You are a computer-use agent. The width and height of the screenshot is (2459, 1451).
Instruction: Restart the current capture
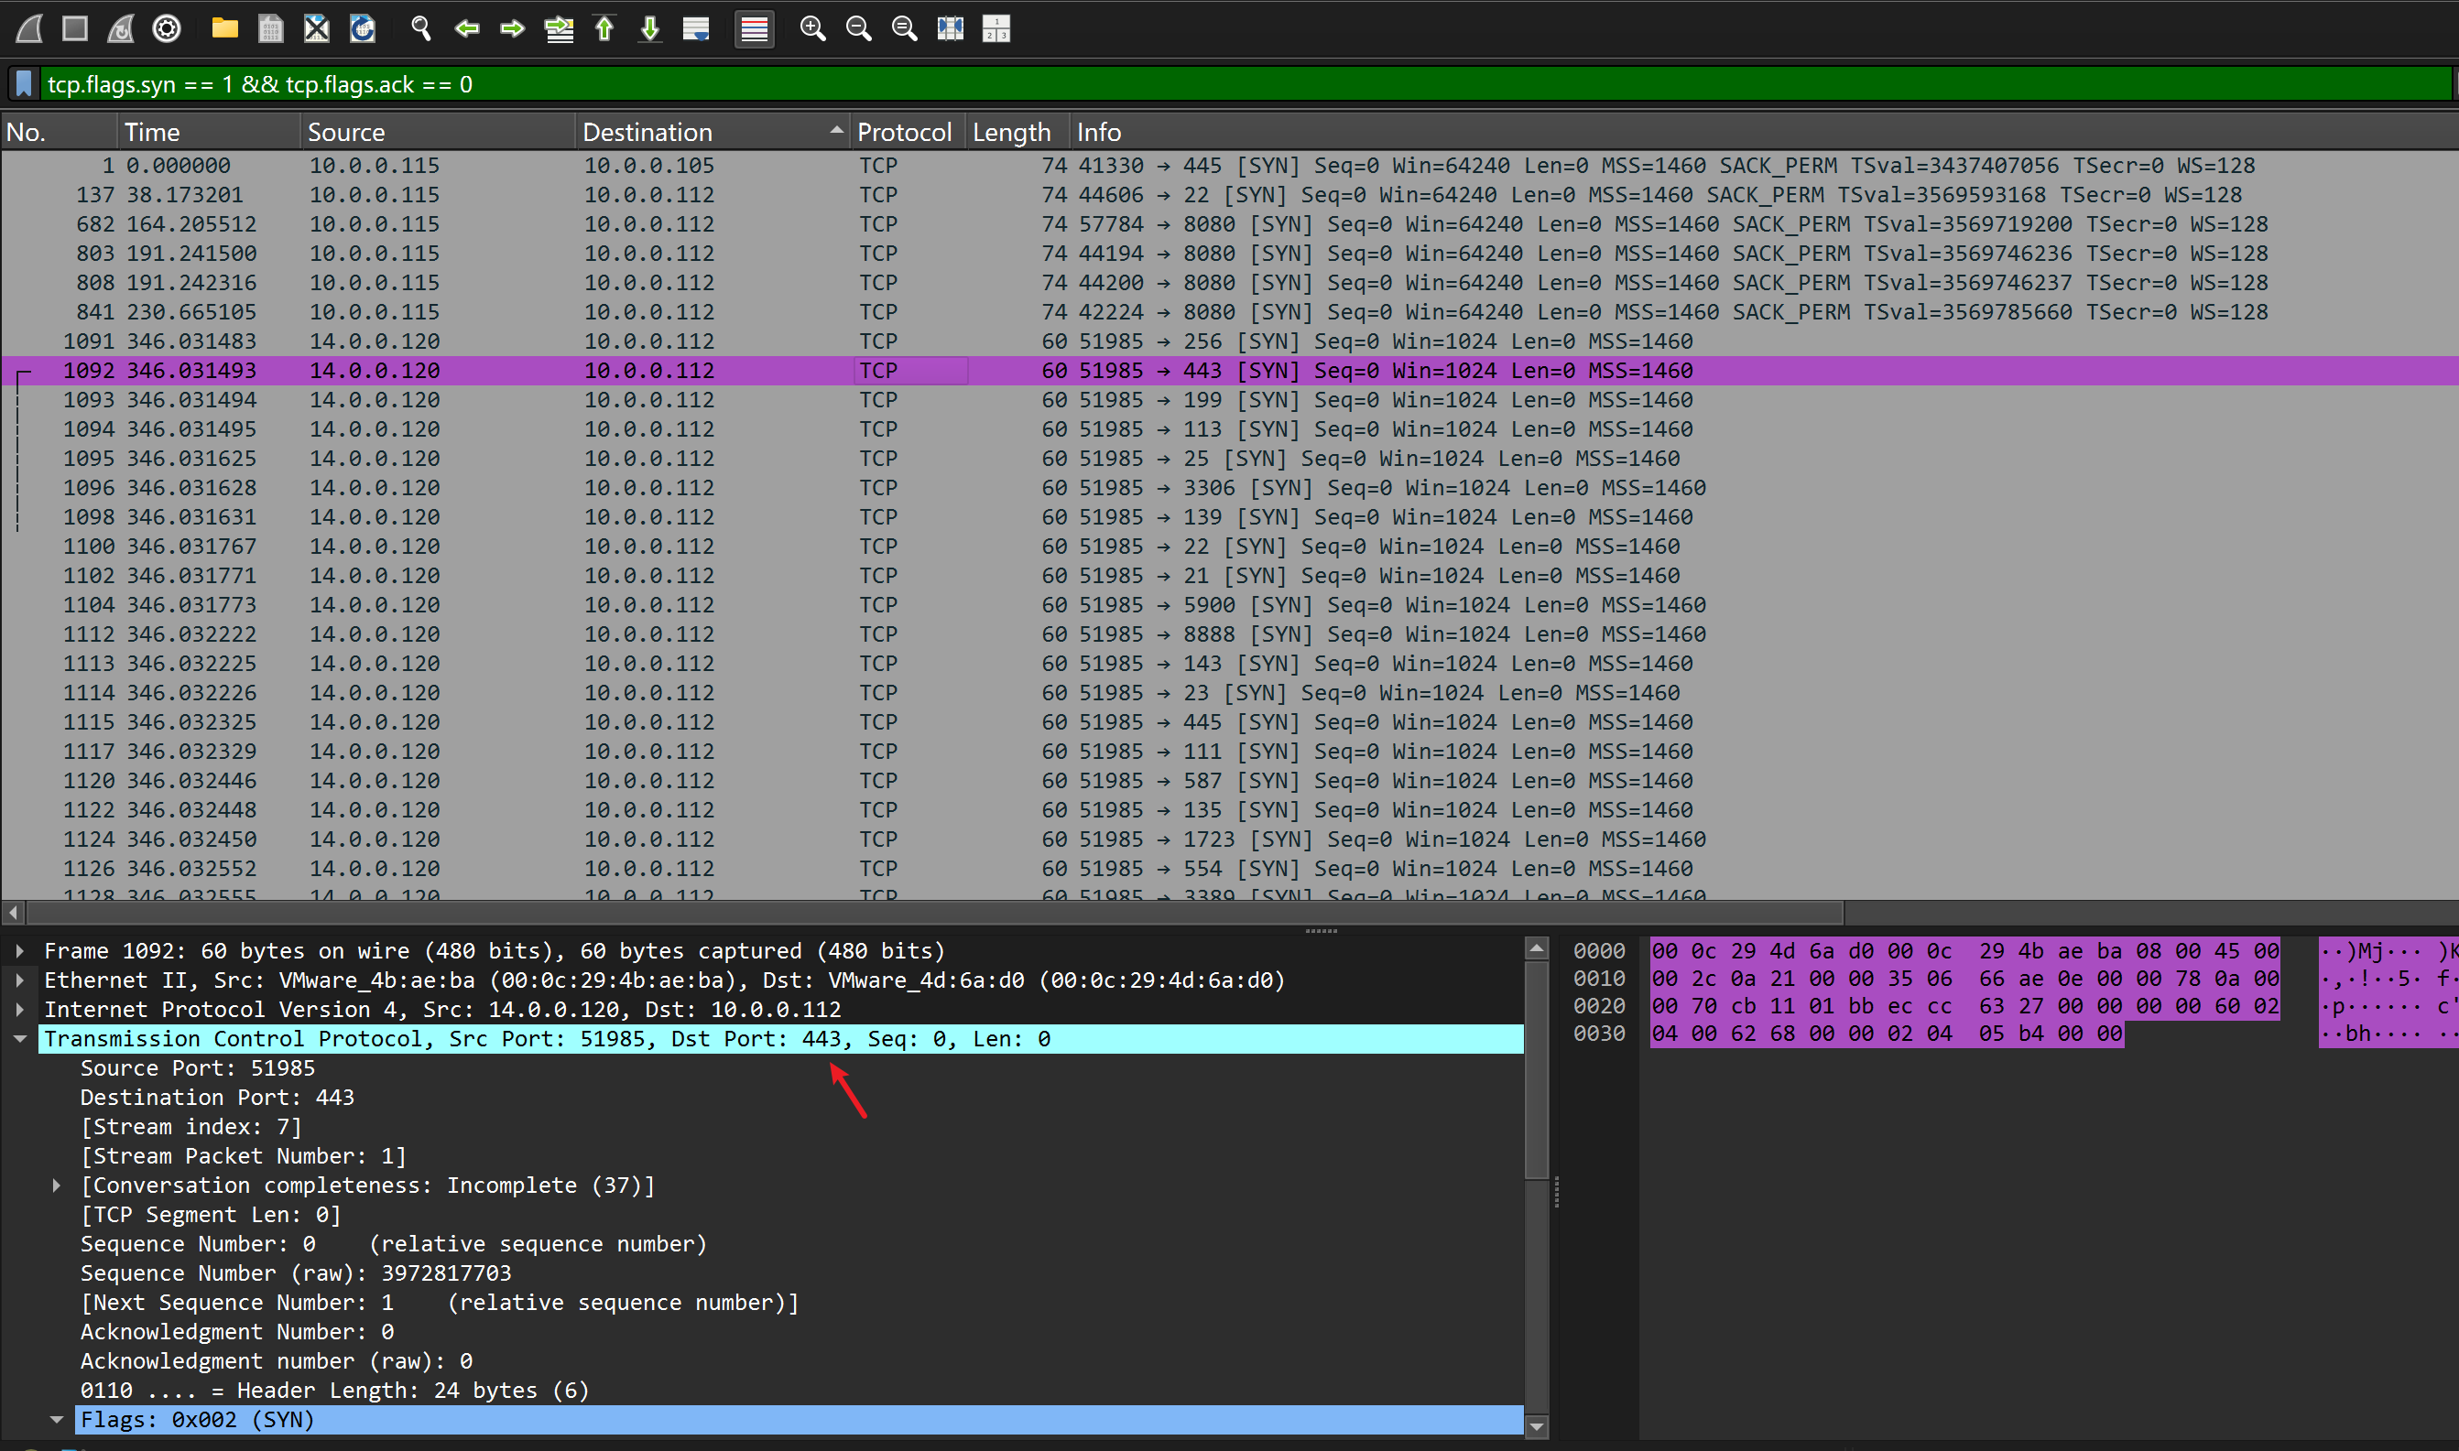[x=121, y=28]
